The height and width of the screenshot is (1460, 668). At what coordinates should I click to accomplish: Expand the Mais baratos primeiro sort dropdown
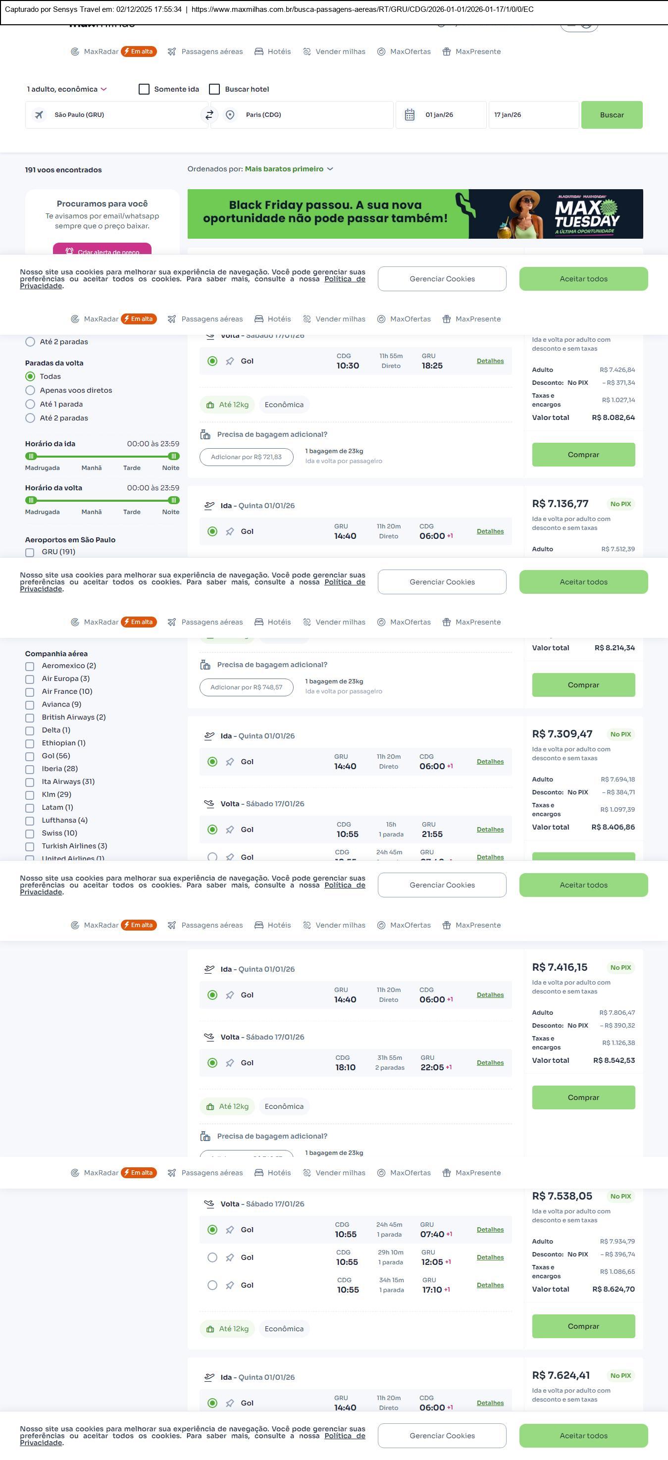[x=288, y=169]
